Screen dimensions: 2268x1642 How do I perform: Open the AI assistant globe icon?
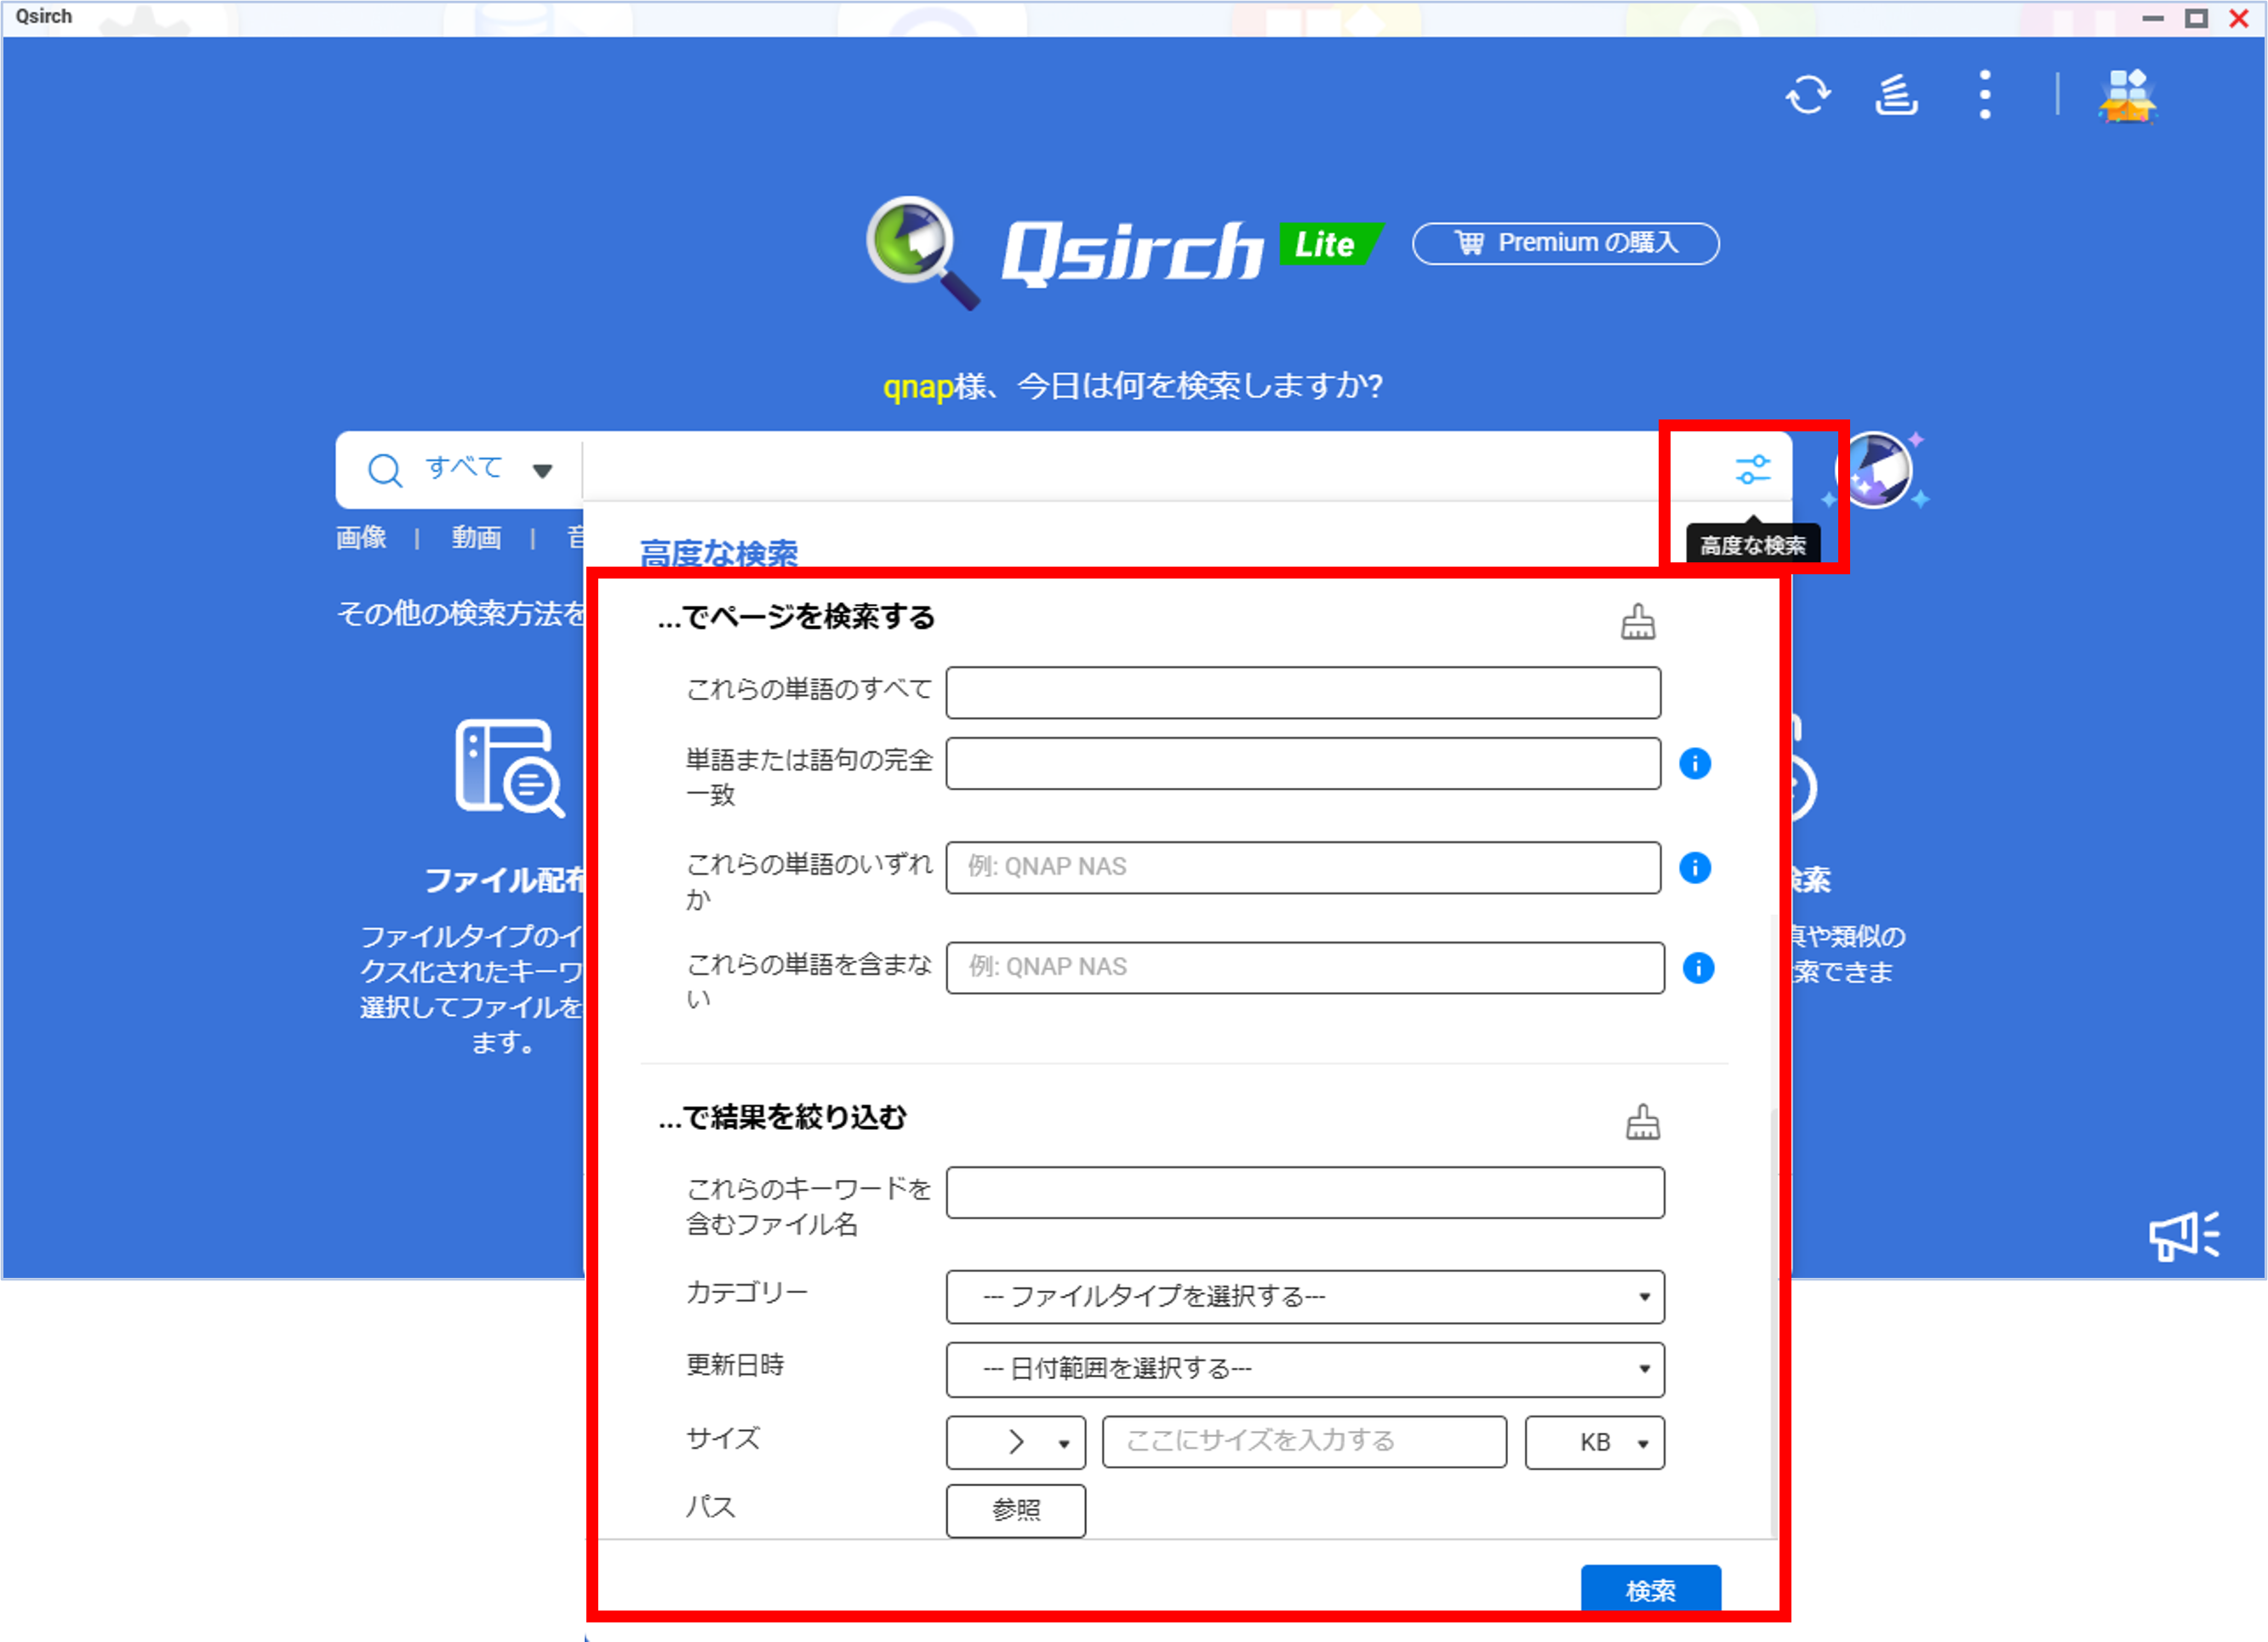pyautogui.click(x=1875, y=470)
